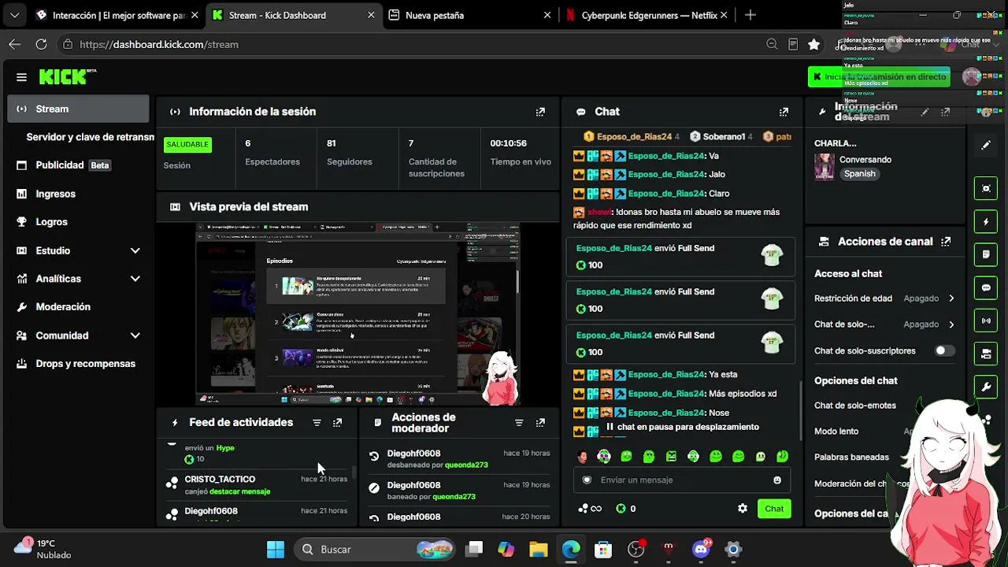1008x567 pixels.
Task: Click the chat bubble icon in the right rail
Action: 986,288
